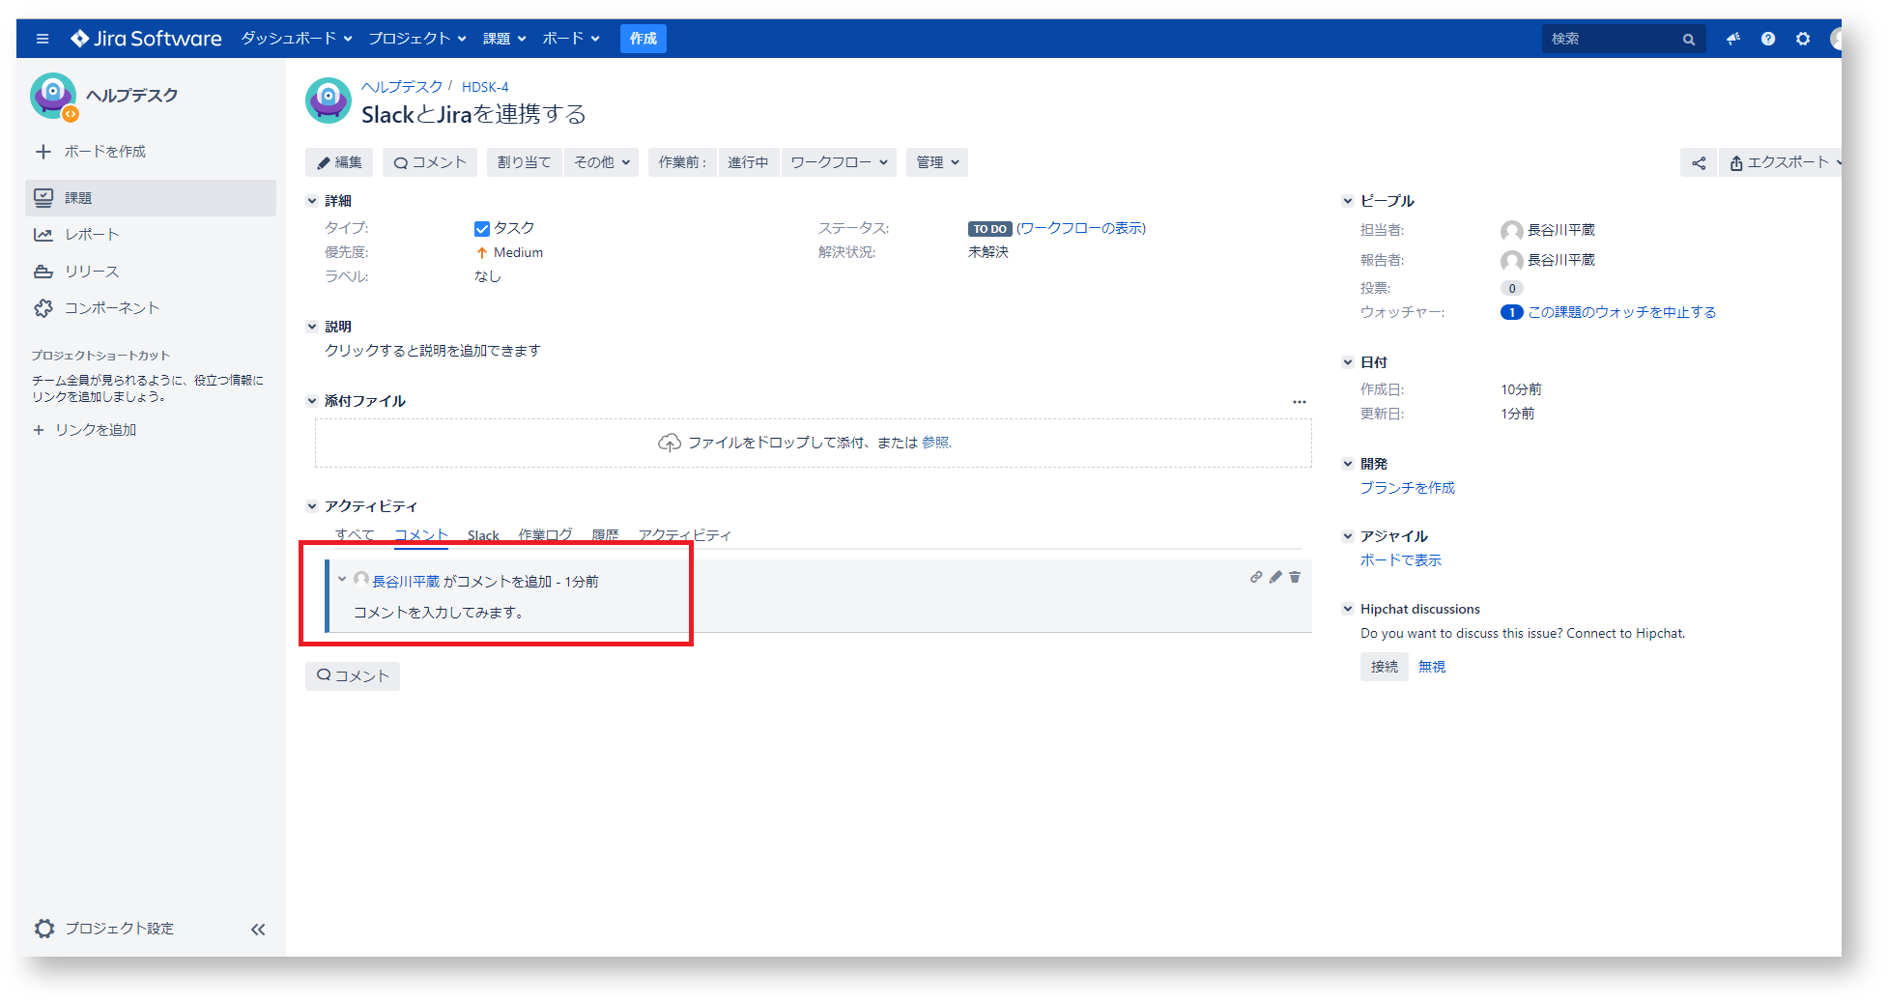The width and height of the screenshot is (1888, 1003).
Task: Open the help question mark icon
Action: pos(1768,39)
